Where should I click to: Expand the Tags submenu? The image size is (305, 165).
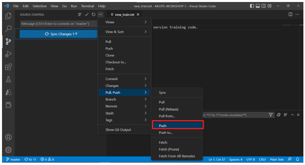125,120
